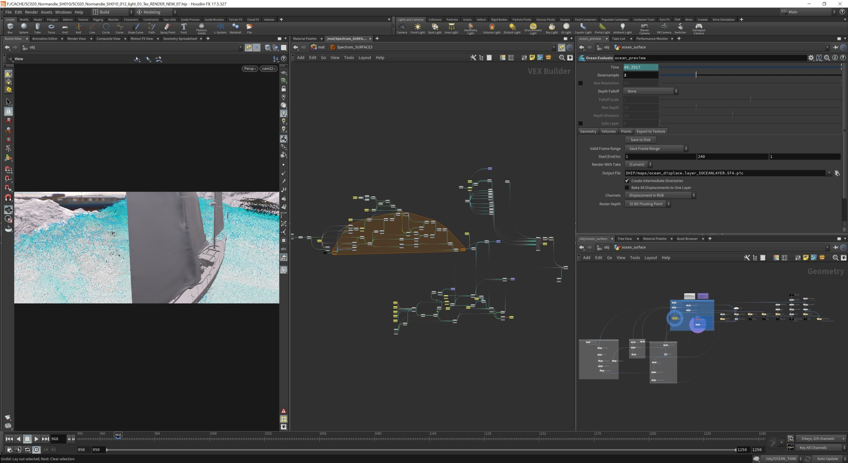The width and height of the screenshot is (848, 463).
Task: Click the Save to Disk button
Action: pyautogui.click(x=640, y=140)
